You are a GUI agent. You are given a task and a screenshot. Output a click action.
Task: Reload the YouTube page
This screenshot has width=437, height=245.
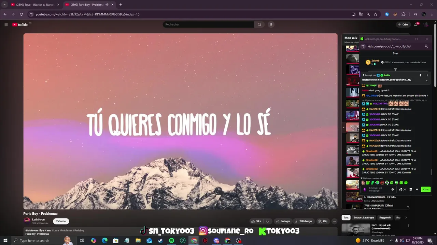[21, 14]
